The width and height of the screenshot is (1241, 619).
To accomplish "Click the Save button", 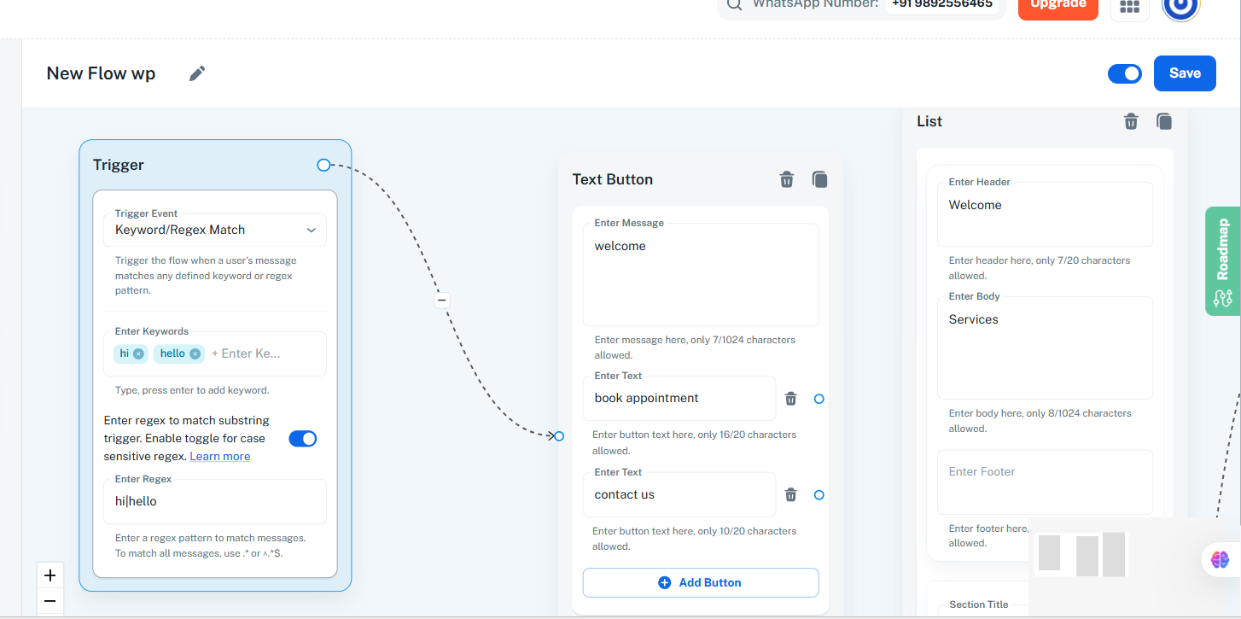I will [1185, 73].
